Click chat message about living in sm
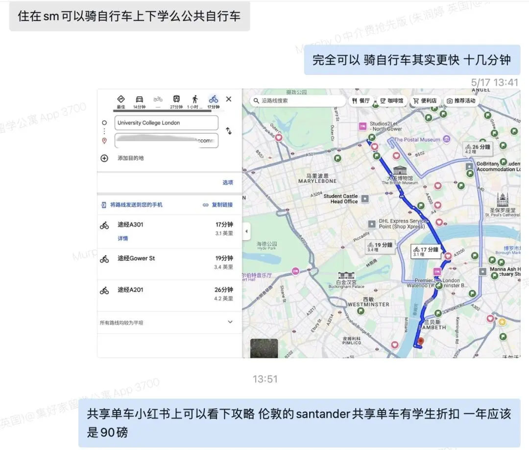The image size is (529, 450). tap(129, 16)
